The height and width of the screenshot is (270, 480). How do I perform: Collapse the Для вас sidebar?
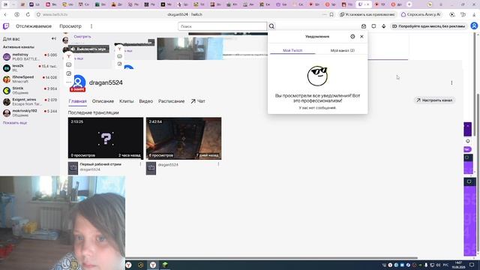click(x=54, y=38)
